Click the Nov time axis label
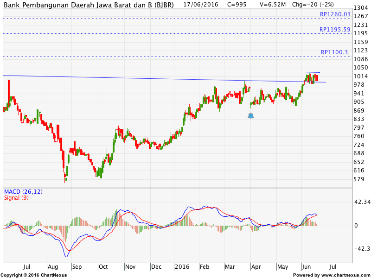371x278 pixels. (130, 267)
